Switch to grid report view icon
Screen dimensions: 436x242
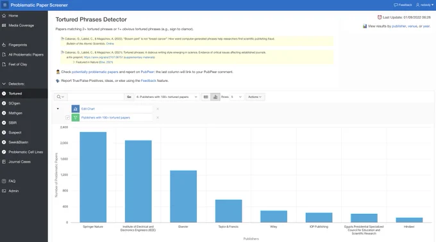tap(206, 97)
